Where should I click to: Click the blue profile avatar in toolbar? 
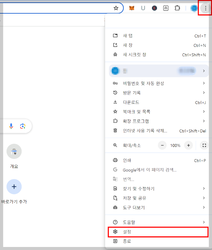click(x=194, y=8)
